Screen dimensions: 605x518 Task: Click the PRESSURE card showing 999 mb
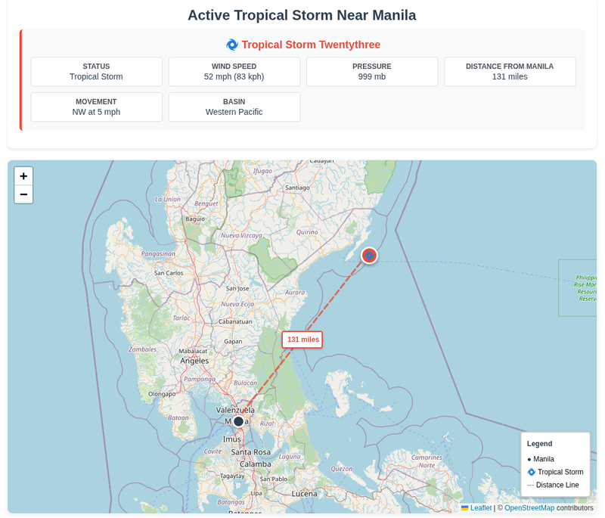point(372,71)
